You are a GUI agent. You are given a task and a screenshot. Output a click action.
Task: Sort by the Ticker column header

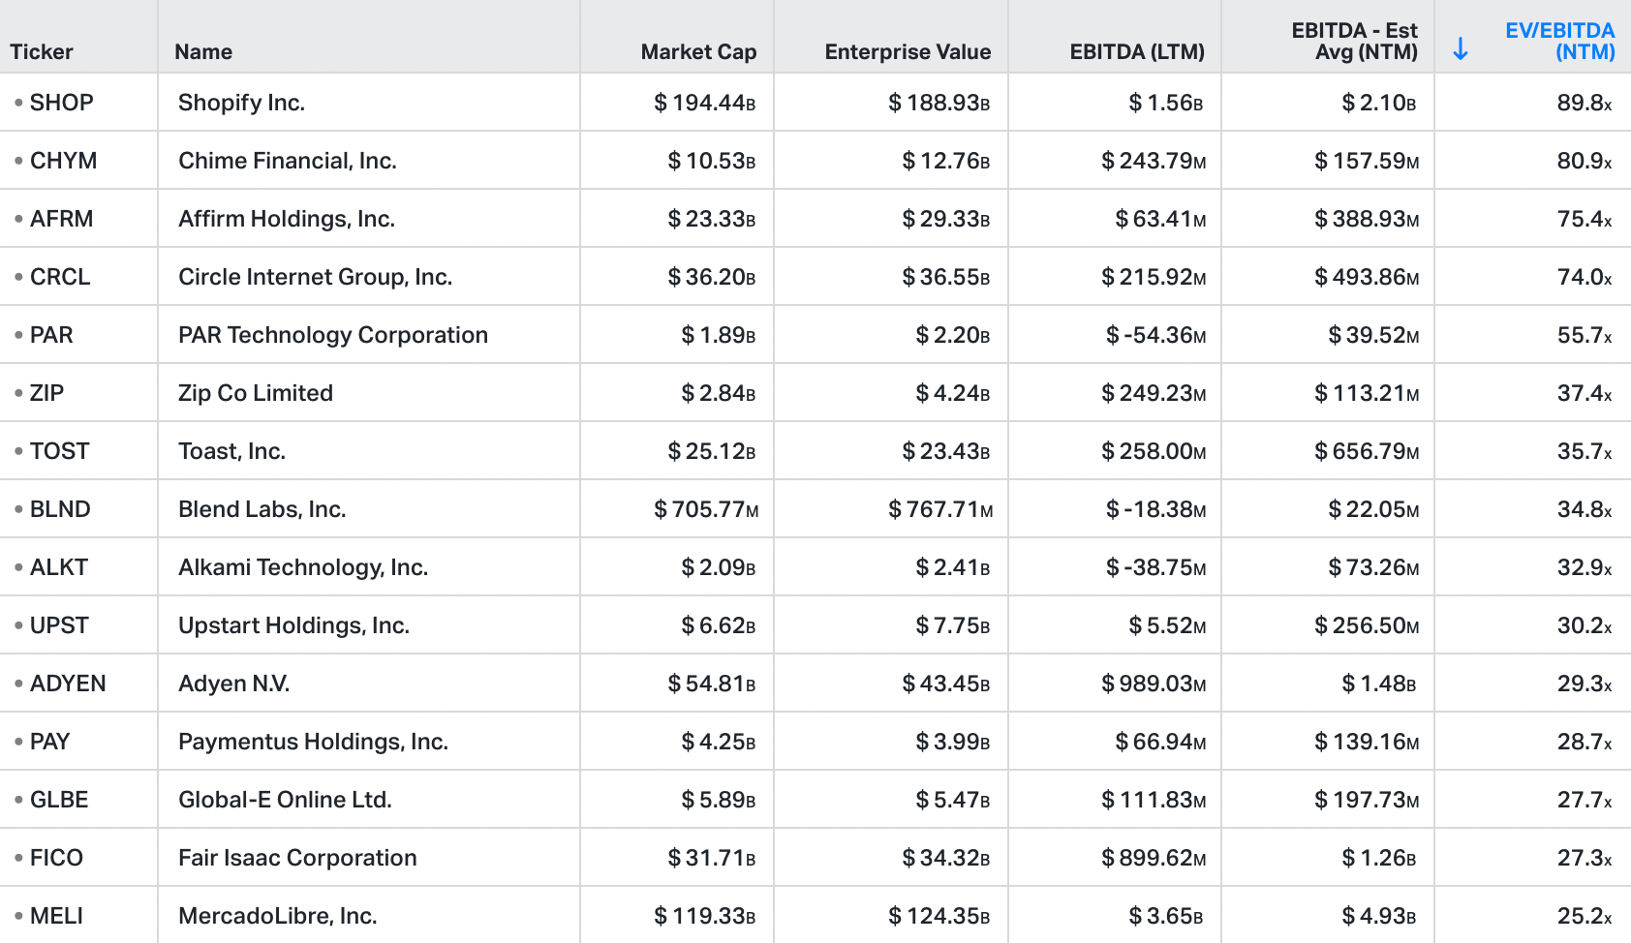(42, 52)
